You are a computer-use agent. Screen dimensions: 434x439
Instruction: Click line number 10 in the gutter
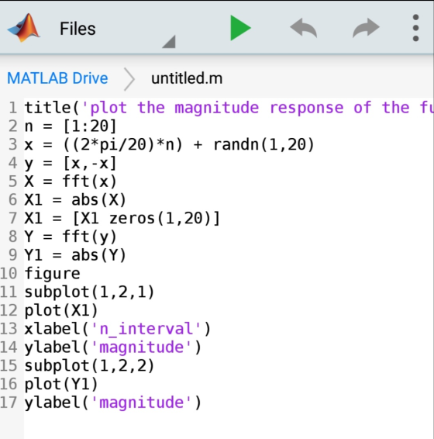tap(9, 273)
